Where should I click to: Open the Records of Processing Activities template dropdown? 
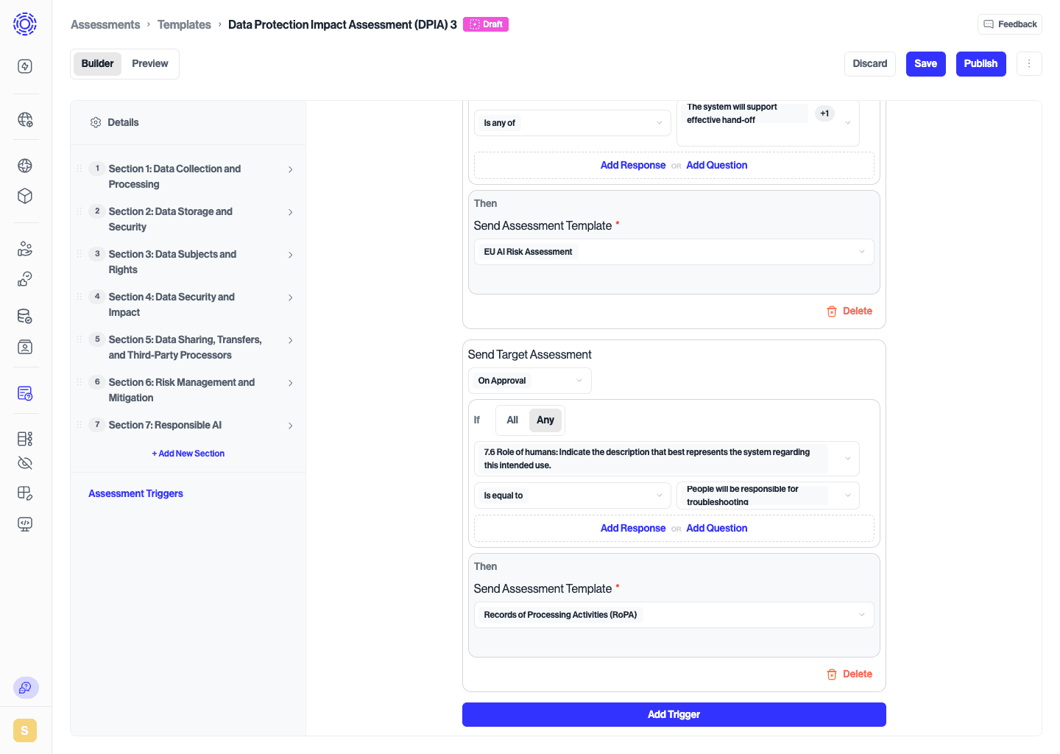[x=673, y=615]
